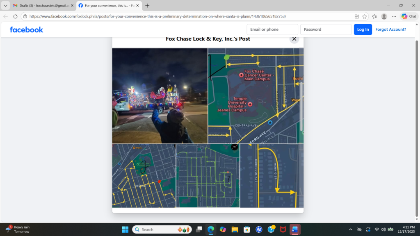Image resolution: width=420 pixels, height=236 pixels.
Task: Open Copilot Chat in browser toolbar
Action: [x=409, y=16]
